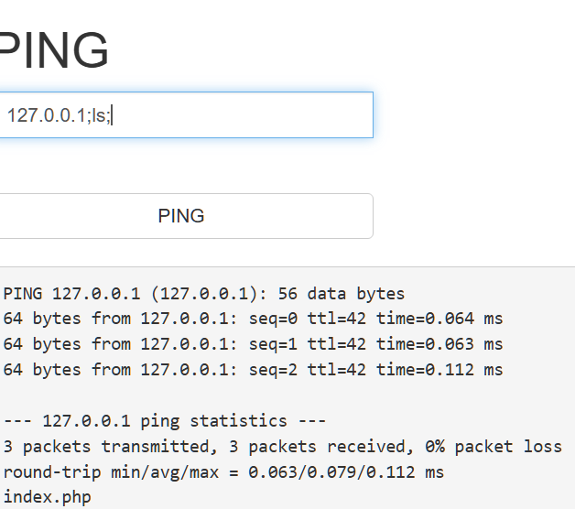This screenshot has height=509, width=575.
Task: Click the ping statistics header line
Action: pos(165,421)
